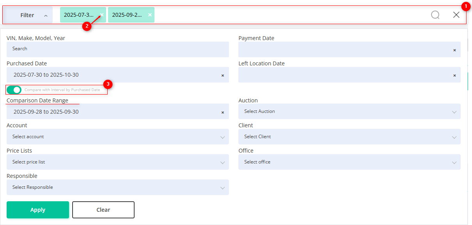Viewport: 472px width, 225px height.
Task: Remove the 2025-09-2... filter tag
Action: pos(150,15)
